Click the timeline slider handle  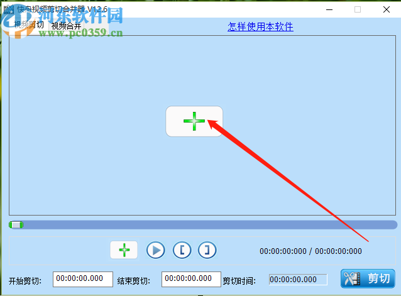16,225
